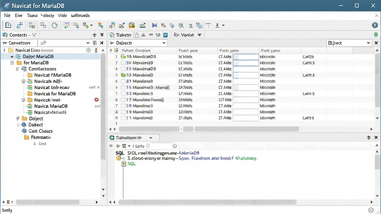This screenshot has width=381, height=214.
Task: Click the two overlapping squares toolbar icon
Action: 43,25
